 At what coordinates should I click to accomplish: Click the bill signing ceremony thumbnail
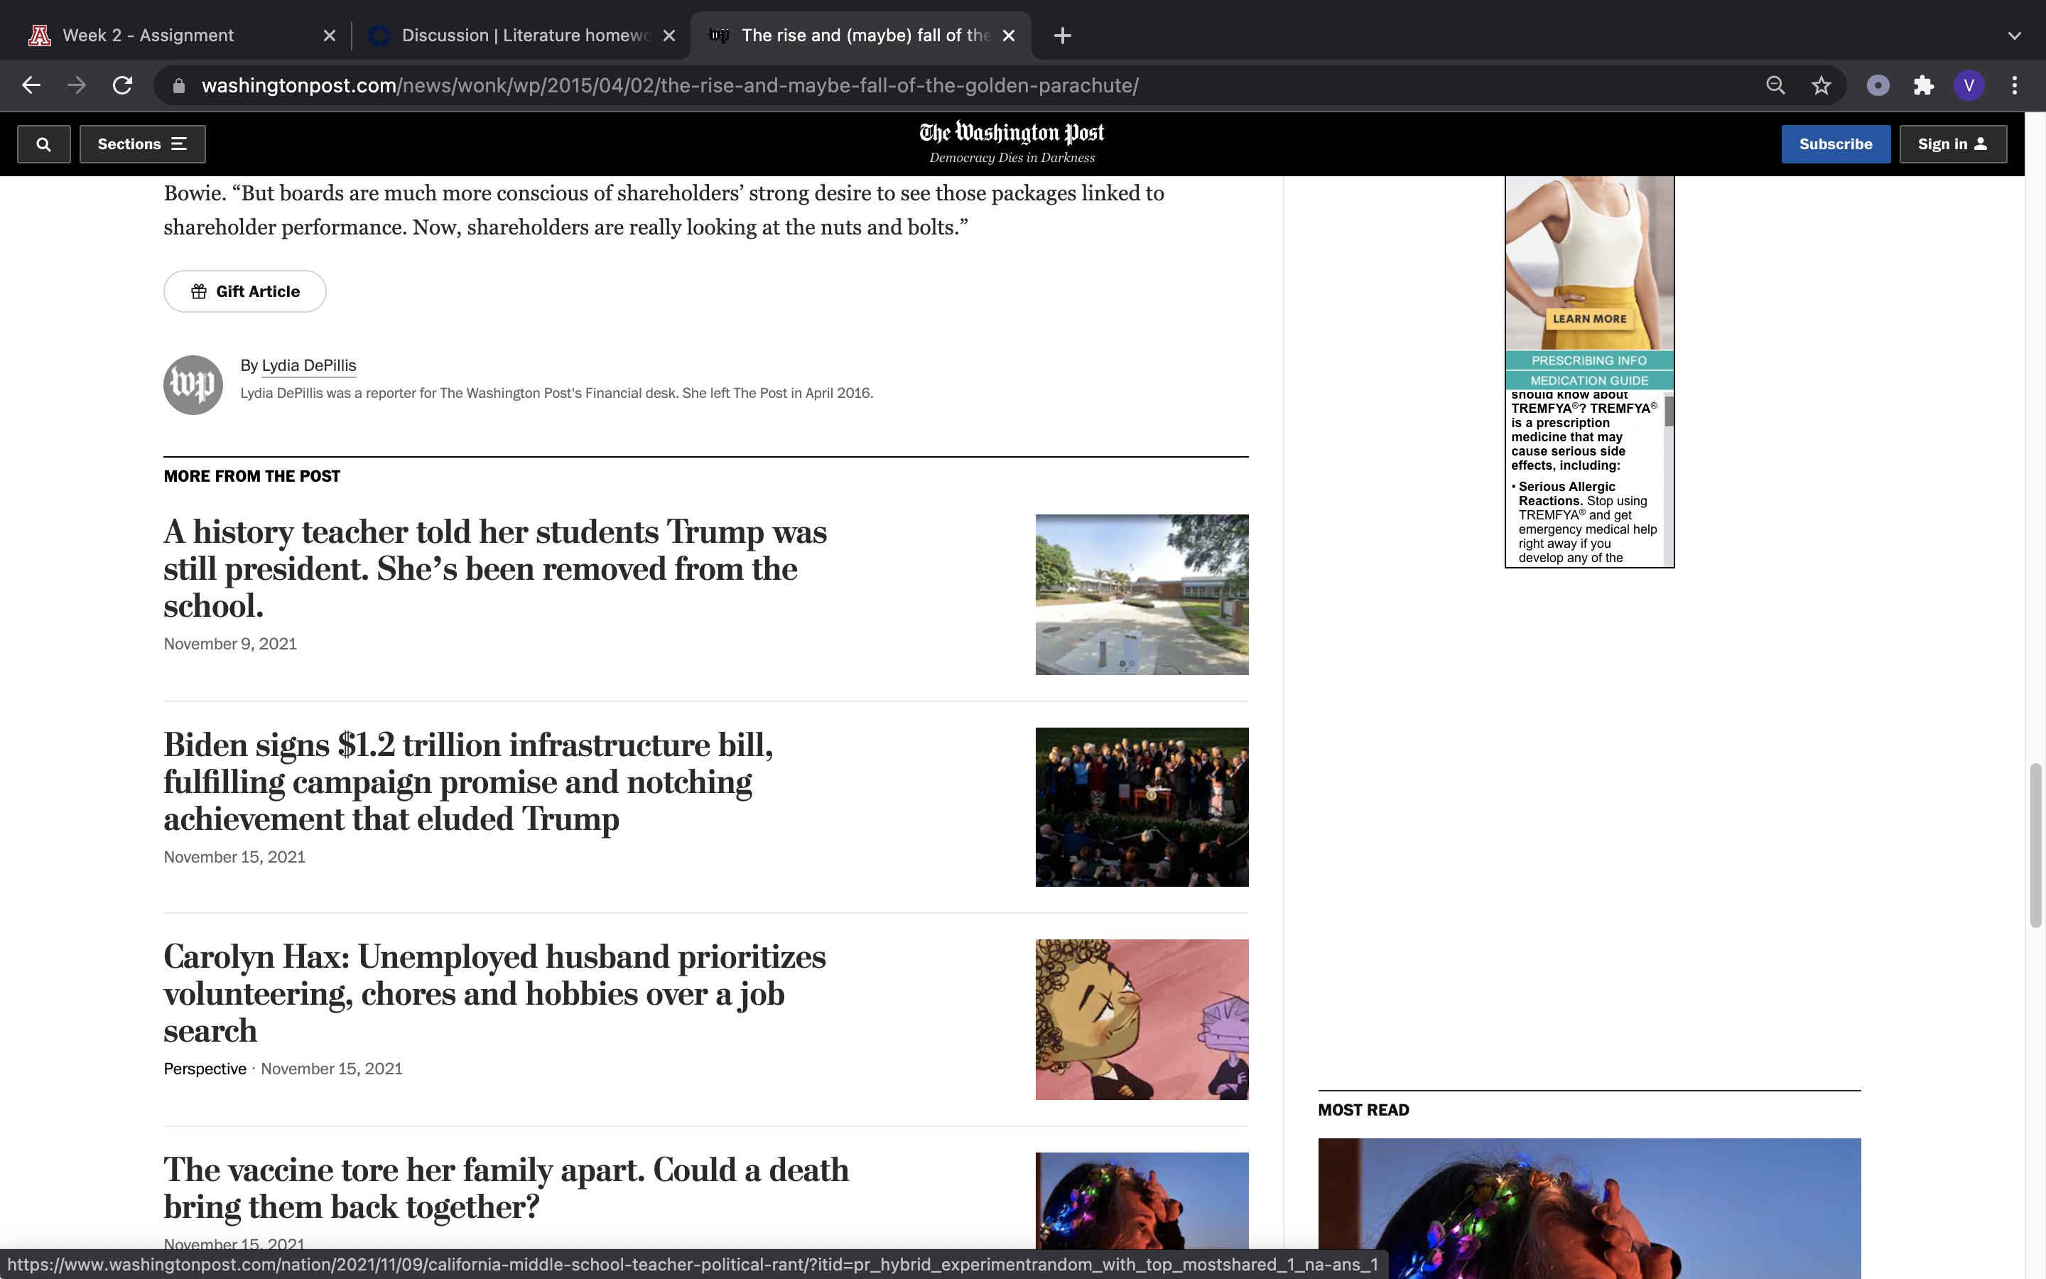[1142, 807]
